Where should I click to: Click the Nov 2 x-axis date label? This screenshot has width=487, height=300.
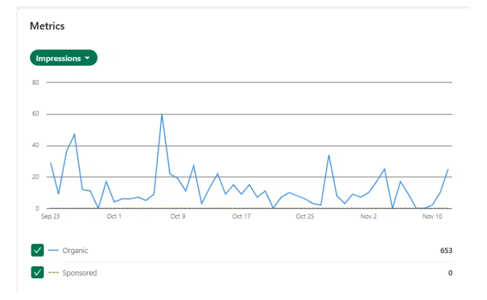pyautogui.click(x=369, y=217)
